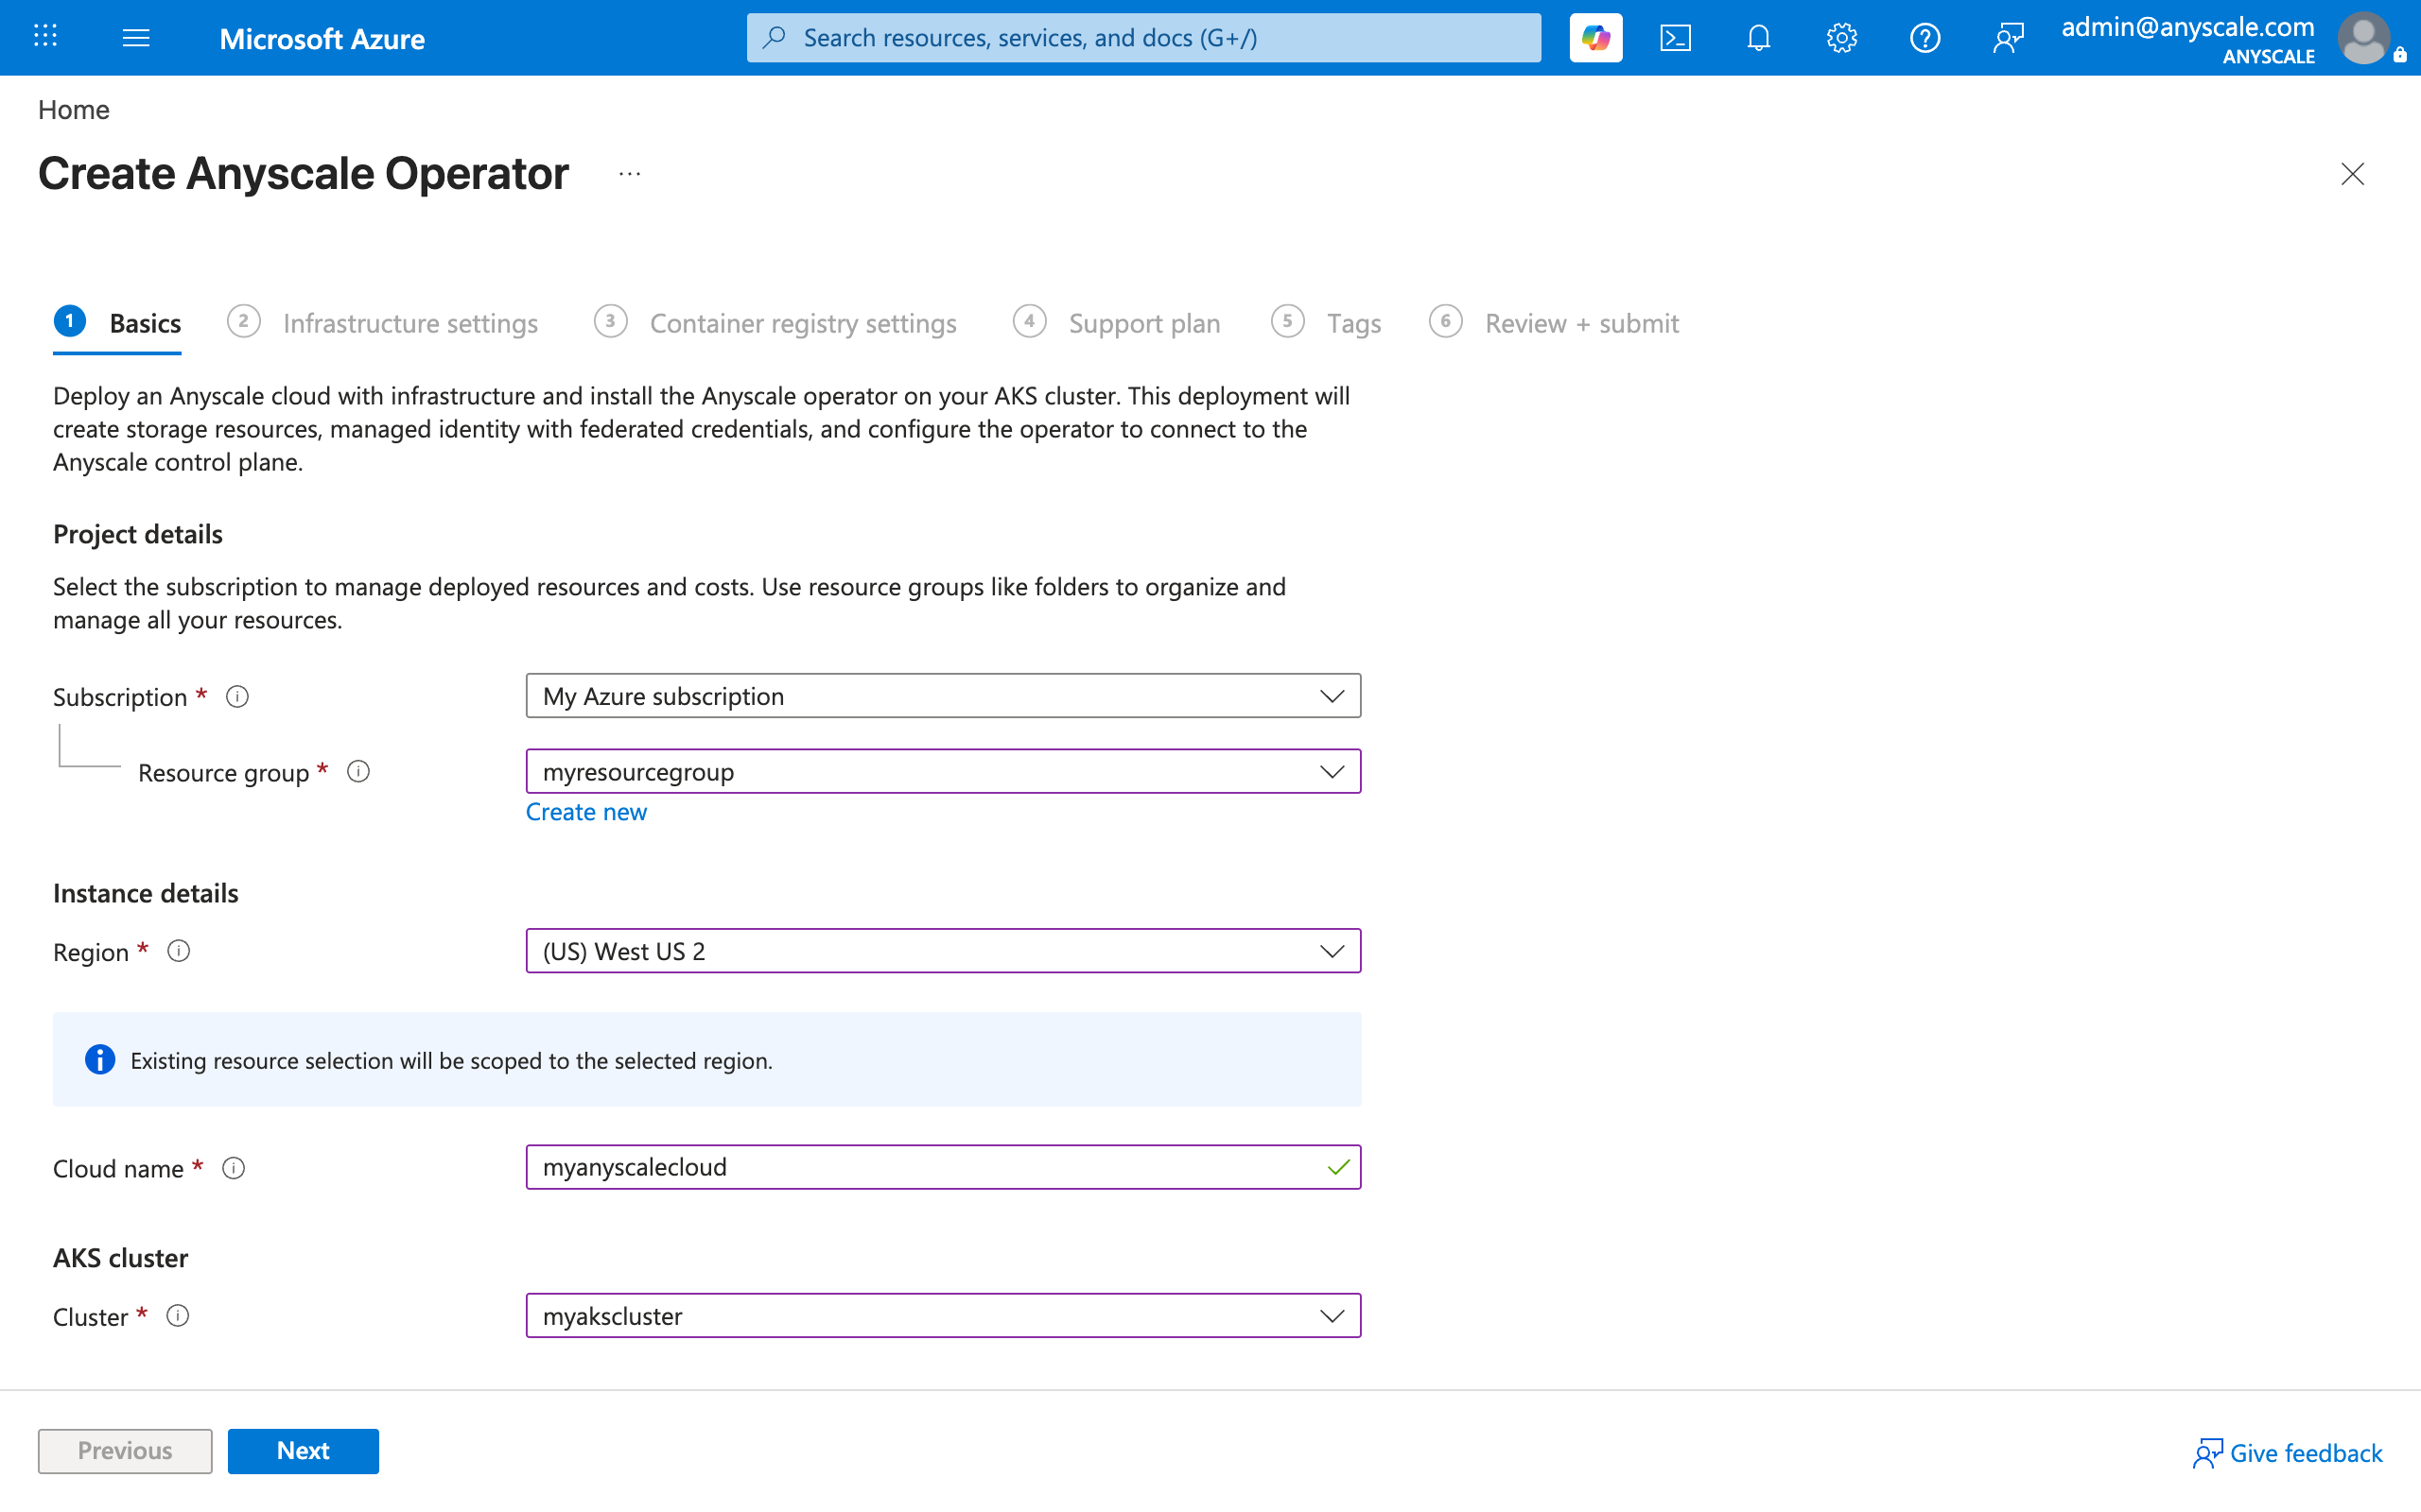Show Cloud name info tooltip icon
The height and width of the screenshot is (1512, 2421).
pos(233,1168)
